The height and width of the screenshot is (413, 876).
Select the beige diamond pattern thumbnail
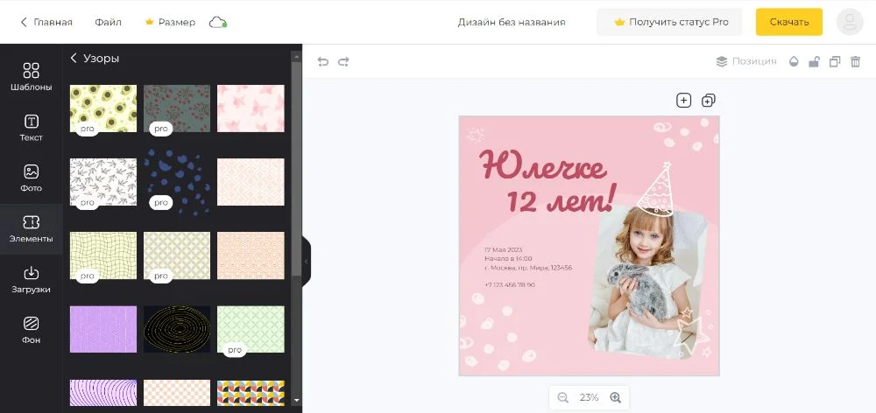[x=177, y=255]
